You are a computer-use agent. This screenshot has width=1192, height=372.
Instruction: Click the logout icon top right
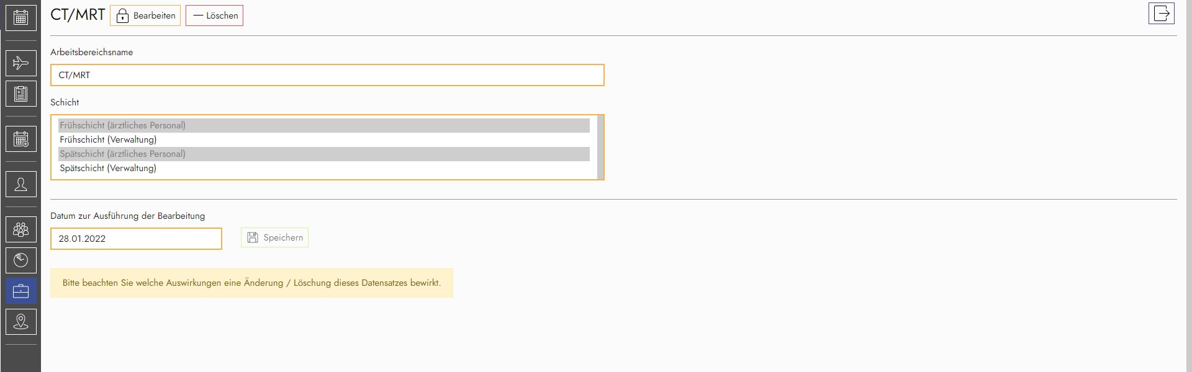click(x=1161, y=14)
